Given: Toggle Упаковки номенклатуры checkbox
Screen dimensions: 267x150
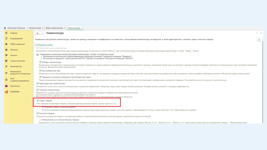Looking at the screenshot, I should pos(37,90).
